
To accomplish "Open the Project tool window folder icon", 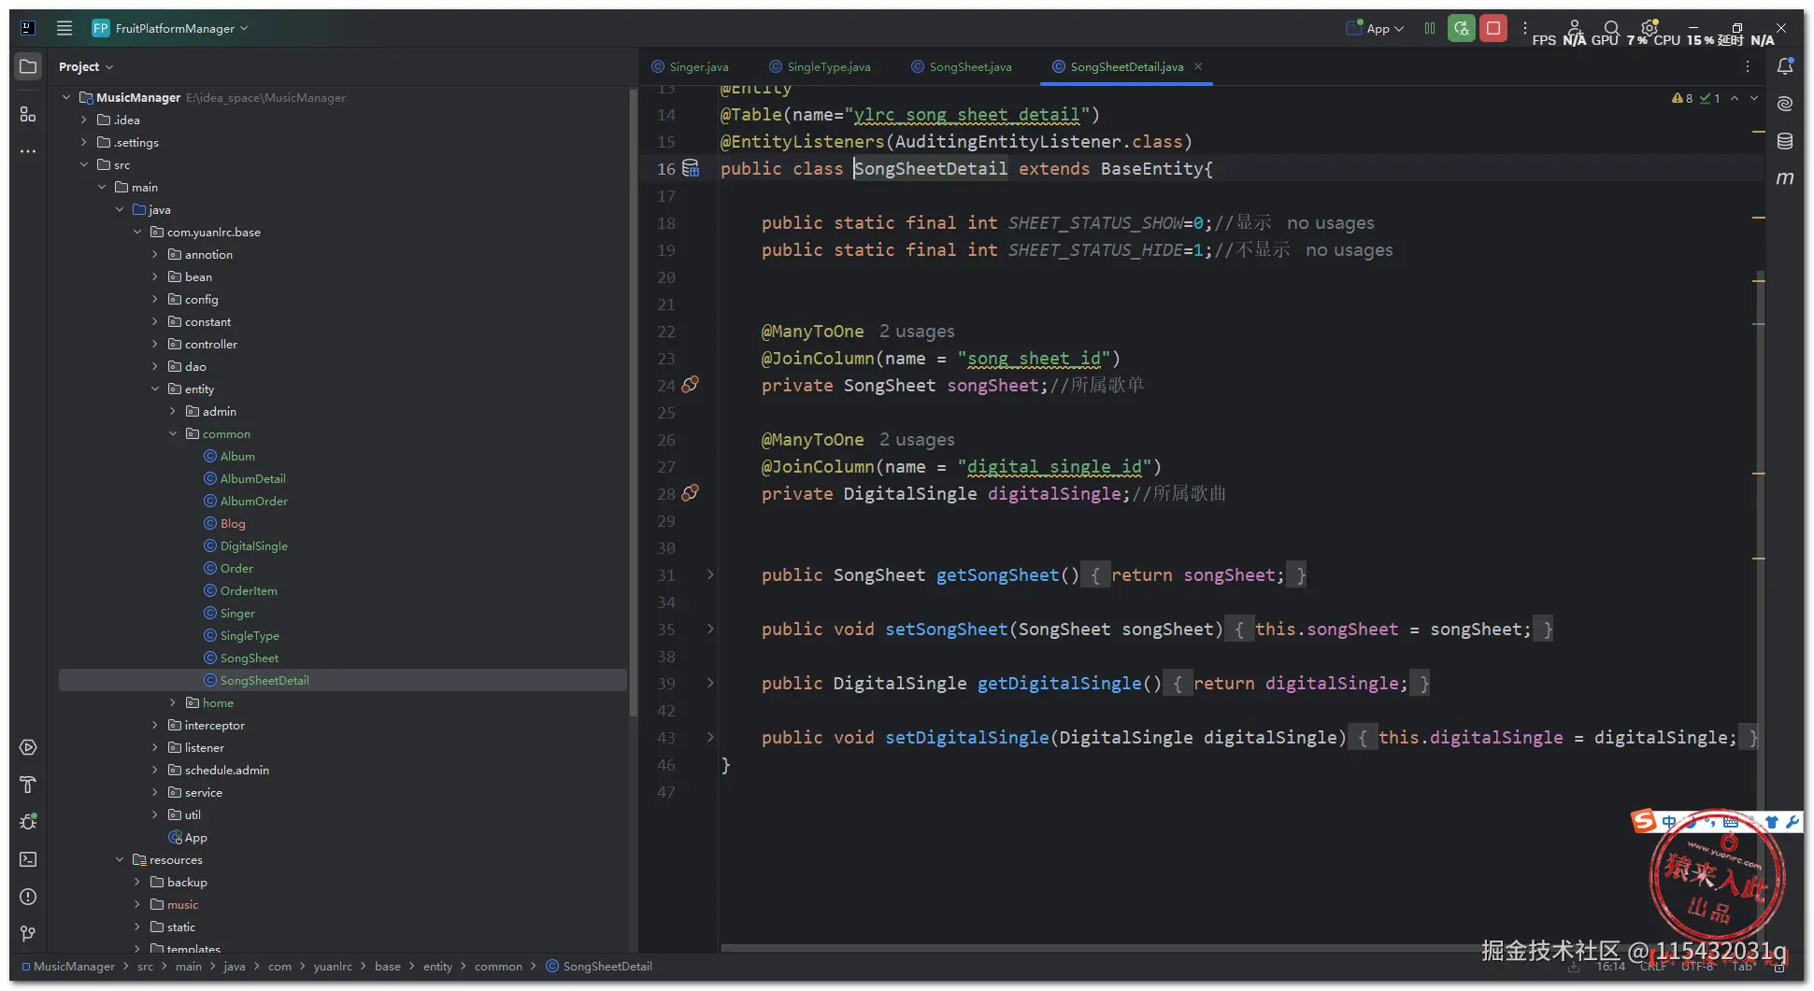I will click(x=28, y=66).
